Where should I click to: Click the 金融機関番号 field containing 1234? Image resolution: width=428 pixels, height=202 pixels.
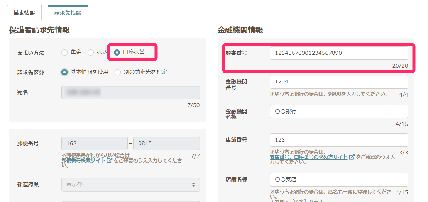point(338,82)
